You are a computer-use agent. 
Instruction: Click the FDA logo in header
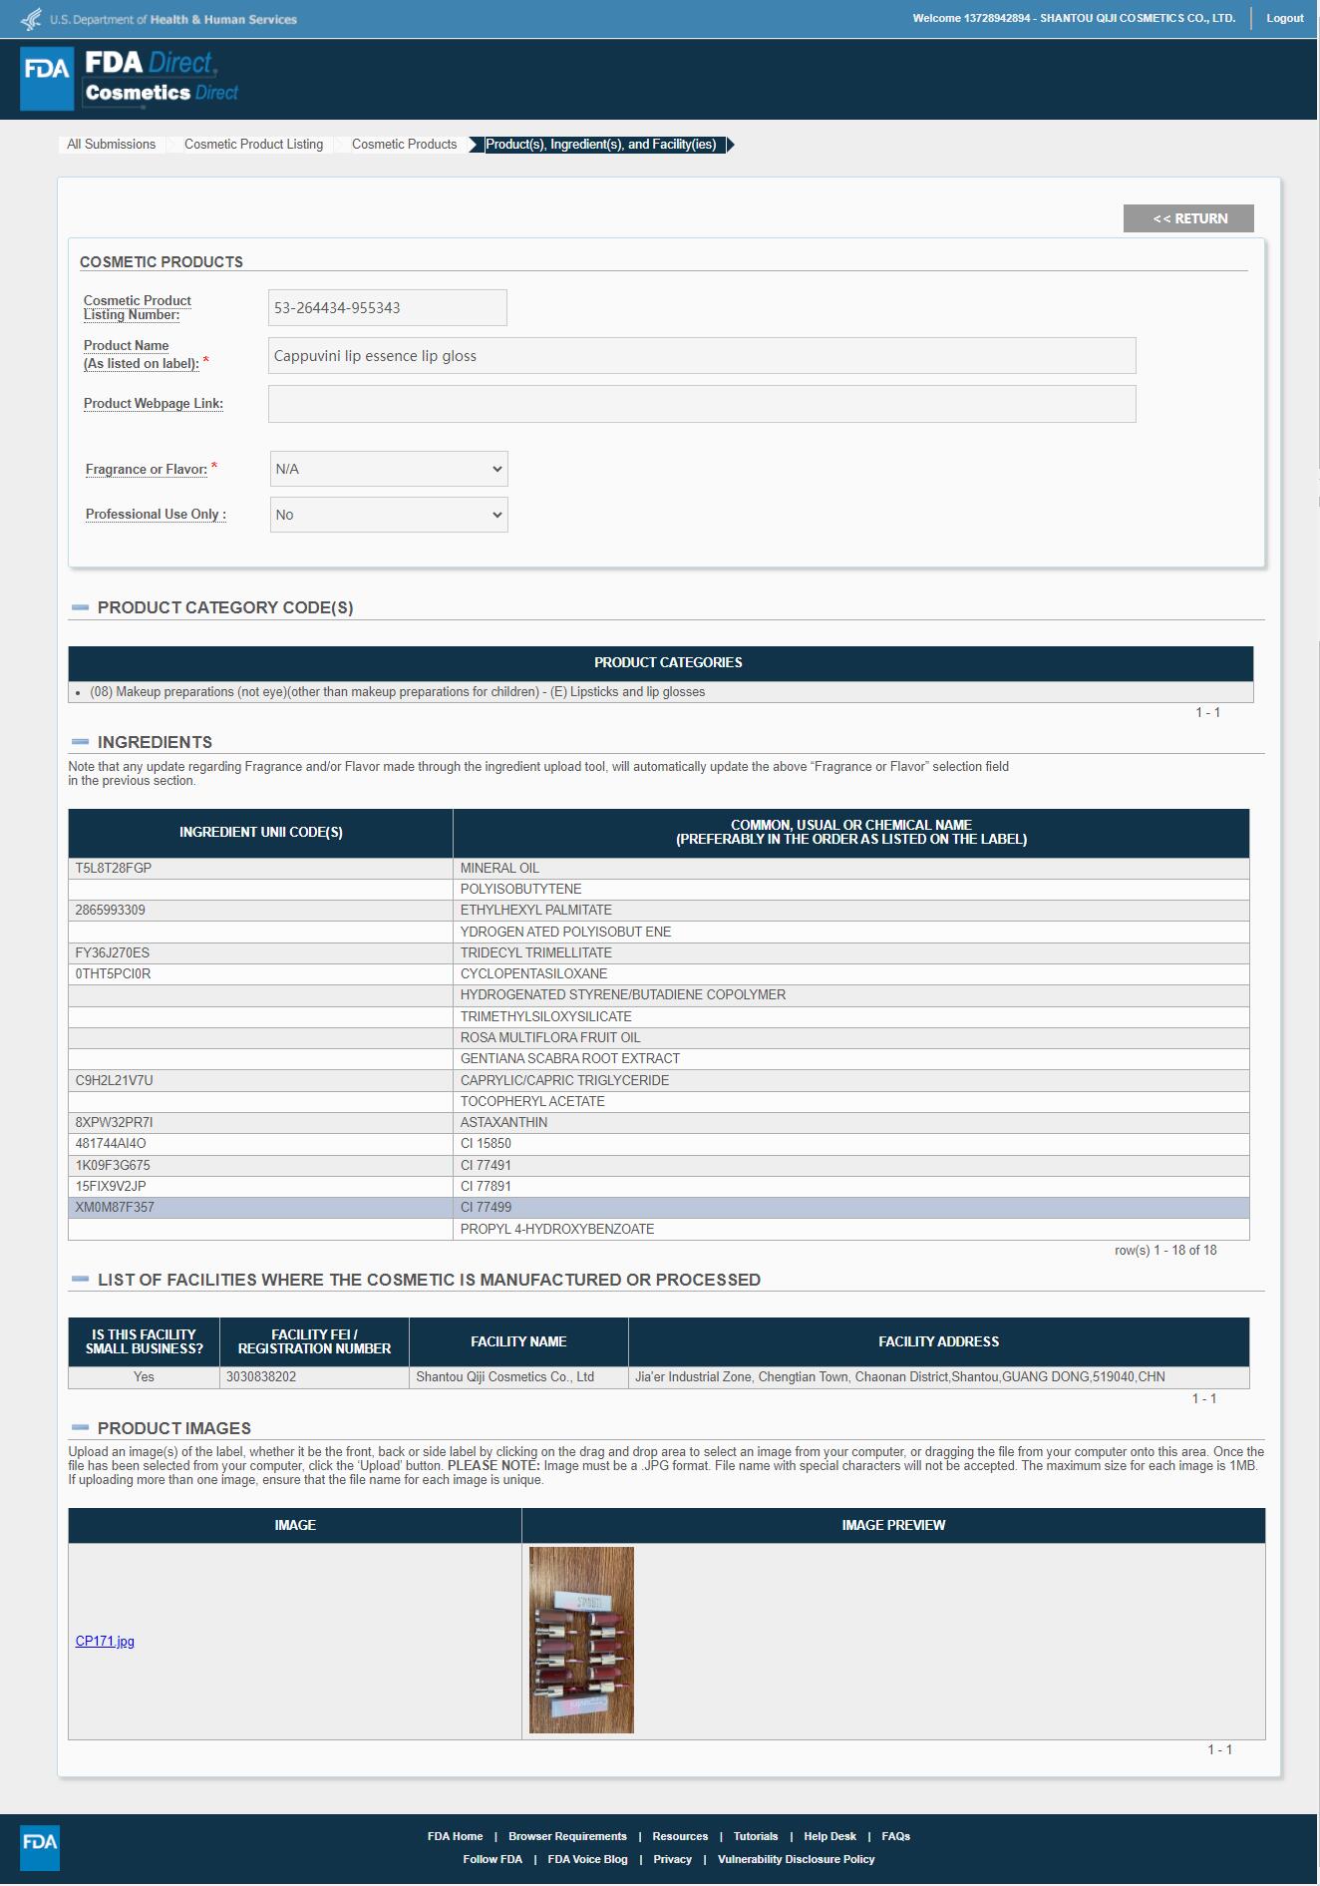[x=47, y=78]
